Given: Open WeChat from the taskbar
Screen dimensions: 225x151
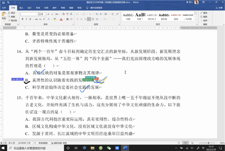Looking at the screenshot, I should click(x=109, y=148).
